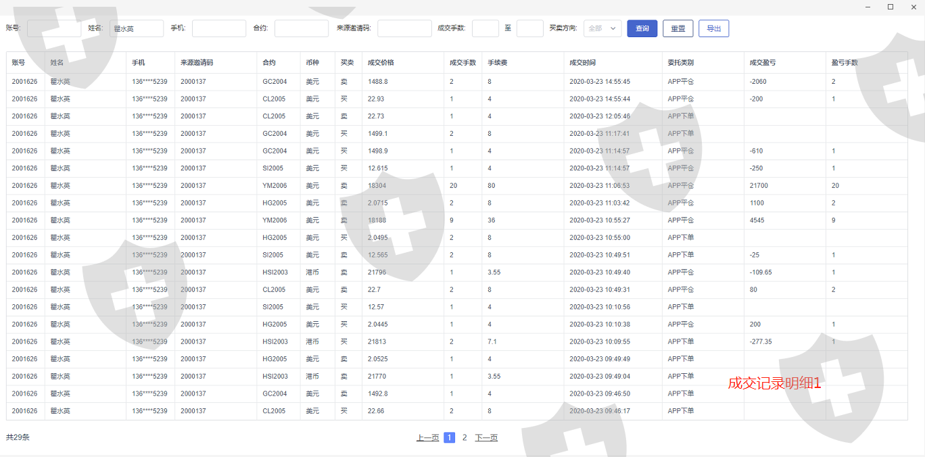This screenshot has height=457, width=925.
Task: Jump to page 2 in pagination
Action: coord(465,437)
